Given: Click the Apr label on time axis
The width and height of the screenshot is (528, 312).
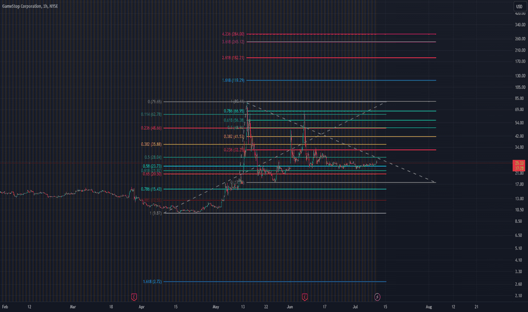Looking at the screenshot, I should (142, 307).
